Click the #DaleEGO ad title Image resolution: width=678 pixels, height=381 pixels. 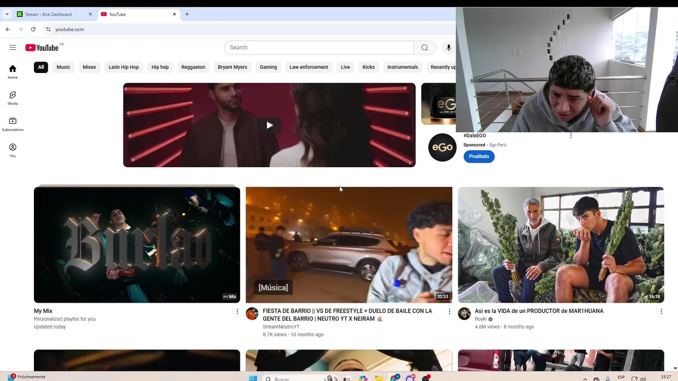click(x=475, y=136)
